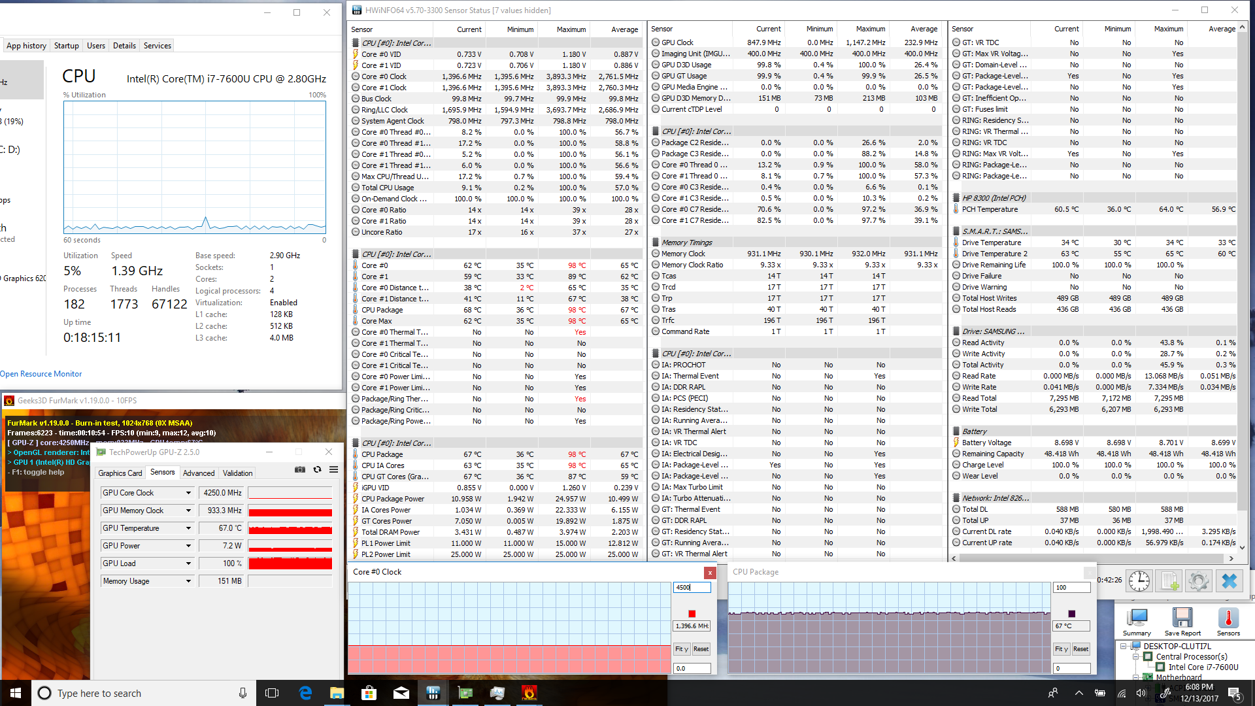Open HWiNFO sensor settings gear icon
The height and width of the screenshot is (706, 1255).
coord(1199,580)
